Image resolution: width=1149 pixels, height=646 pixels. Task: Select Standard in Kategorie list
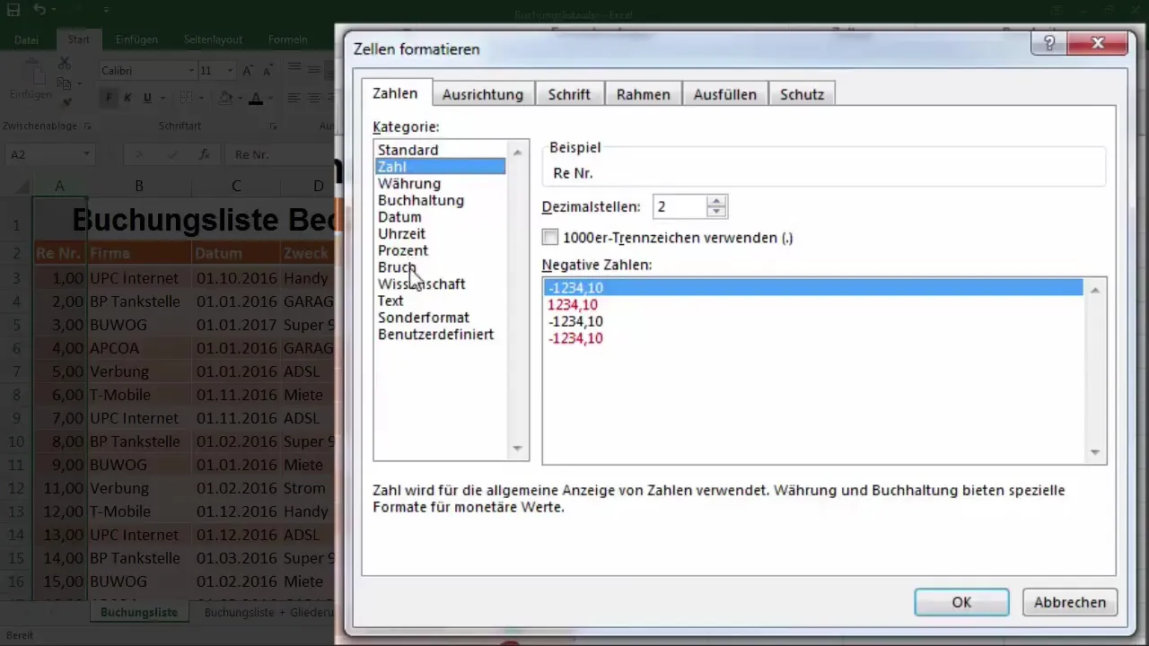(x=440, y=150)
